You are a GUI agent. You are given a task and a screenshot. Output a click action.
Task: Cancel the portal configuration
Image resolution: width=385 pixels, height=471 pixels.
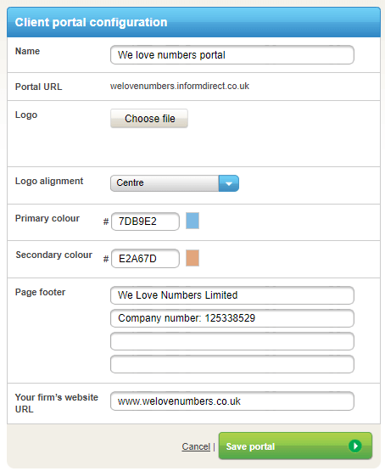pos(196,446)
